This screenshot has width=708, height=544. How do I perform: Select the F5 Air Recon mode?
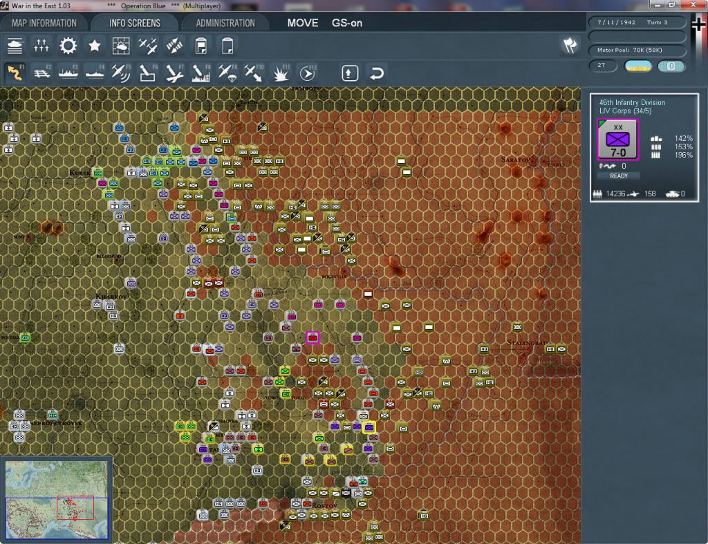pos(121,73)
